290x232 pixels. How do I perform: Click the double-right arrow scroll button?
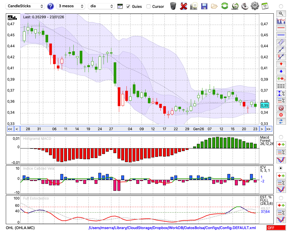coord(269,129)
